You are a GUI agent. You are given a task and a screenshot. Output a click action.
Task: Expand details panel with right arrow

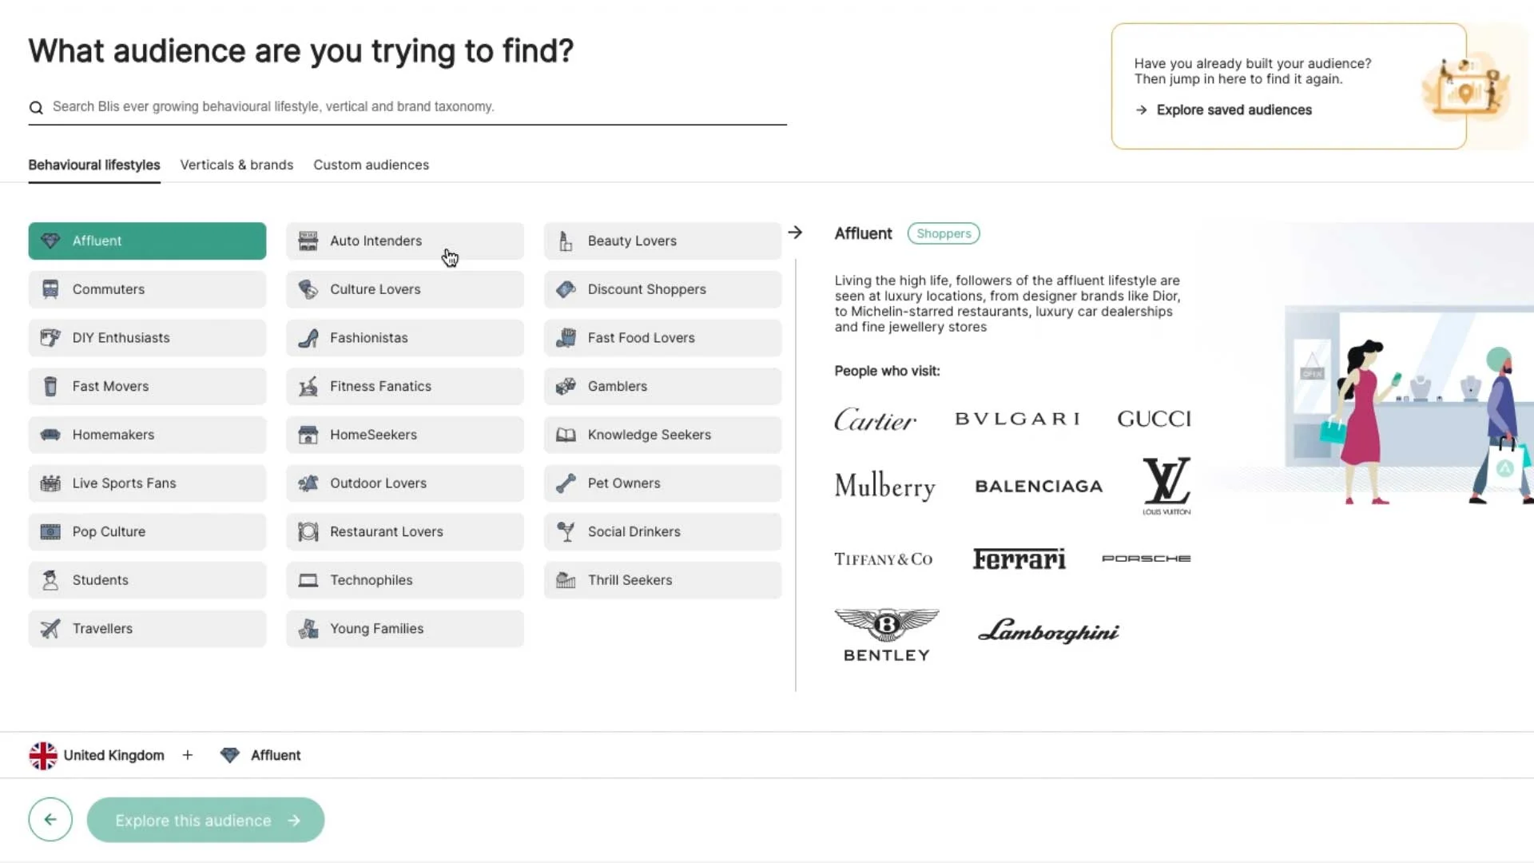pos(795,233)
